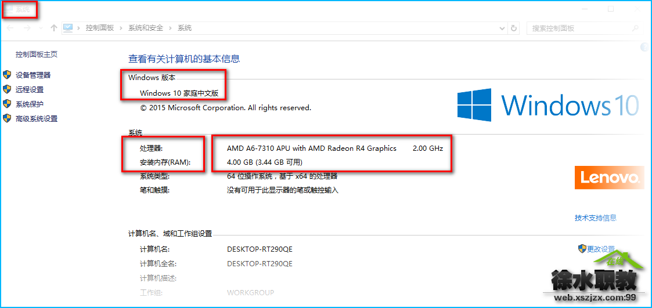The width and height of the screenshot is (652, 308).
Task: Open 高级系统设置 link
Action: pos(37,118)
